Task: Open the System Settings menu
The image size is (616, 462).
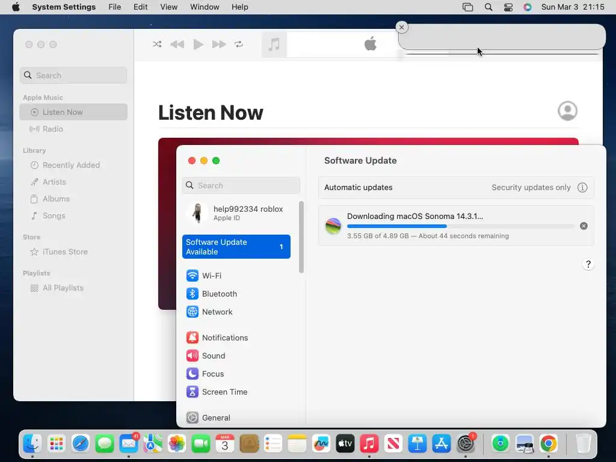Action: click(x=64, y=7)
